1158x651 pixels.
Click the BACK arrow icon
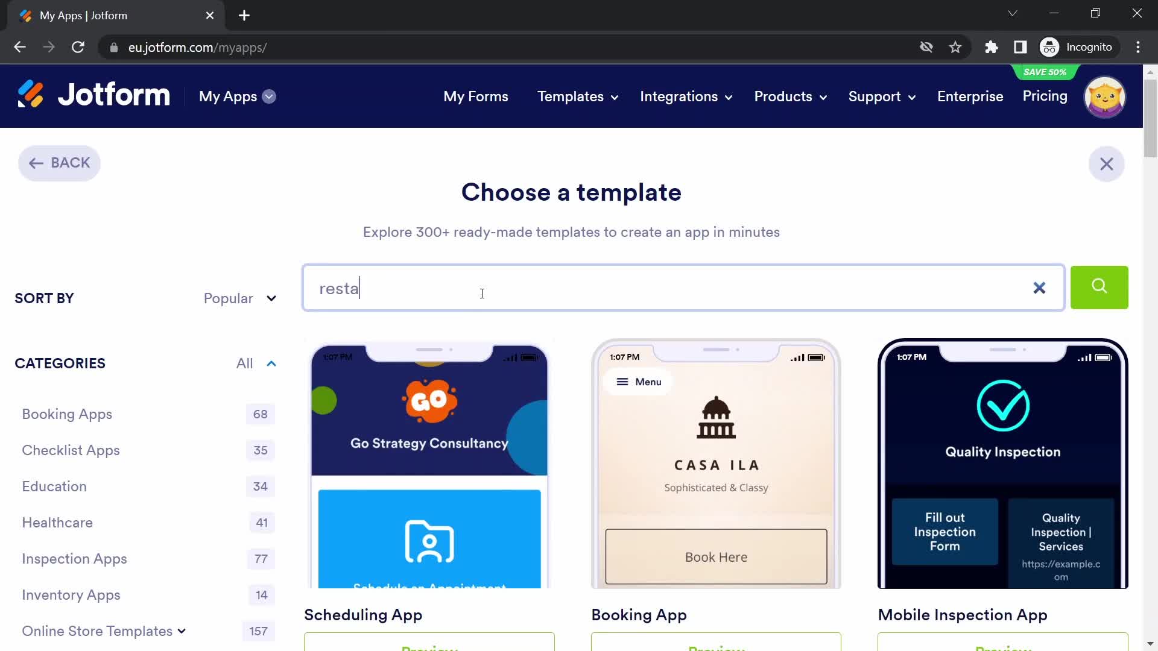point(36,164)
